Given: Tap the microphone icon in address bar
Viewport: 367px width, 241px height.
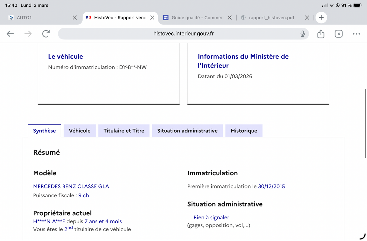Looking at the screenshot, I should pyautogui.click(x=302, y=34).
